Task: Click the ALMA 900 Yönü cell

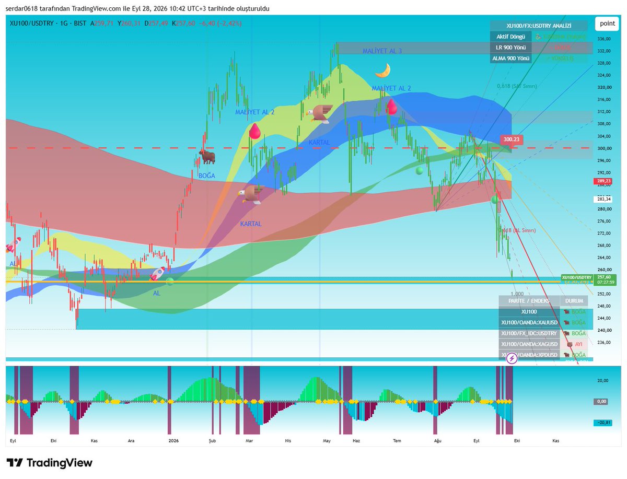Action: 511,59
